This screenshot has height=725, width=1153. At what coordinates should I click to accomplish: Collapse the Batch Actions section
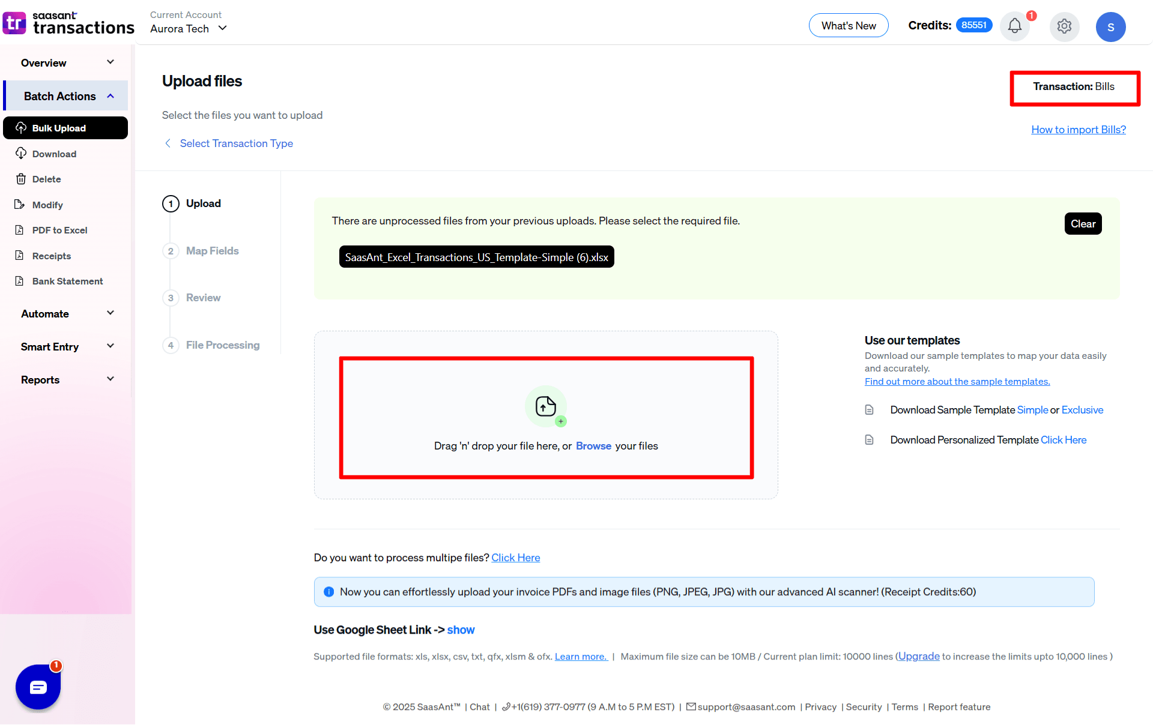click(65, 96)
